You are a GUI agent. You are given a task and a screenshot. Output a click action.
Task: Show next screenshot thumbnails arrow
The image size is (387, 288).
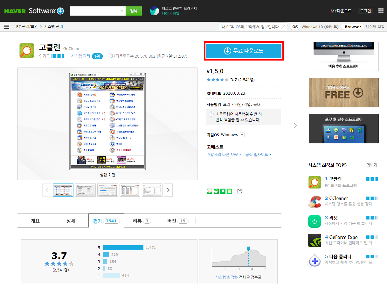168,190
